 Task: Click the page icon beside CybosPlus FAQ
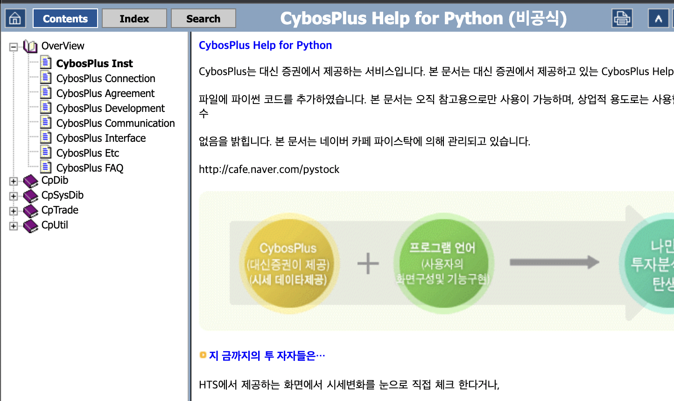click(46, 167)
